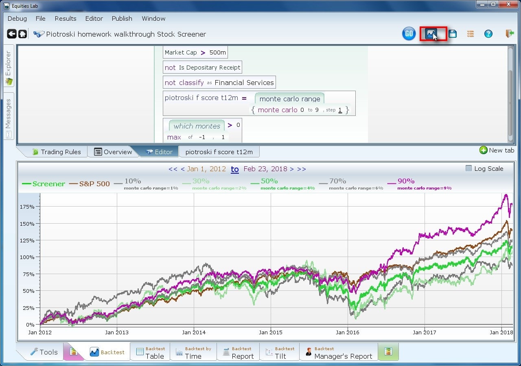Viewport: 521px width, 366px height.
Task: Click the exit door icon
Action: click(x=509, y=34)
